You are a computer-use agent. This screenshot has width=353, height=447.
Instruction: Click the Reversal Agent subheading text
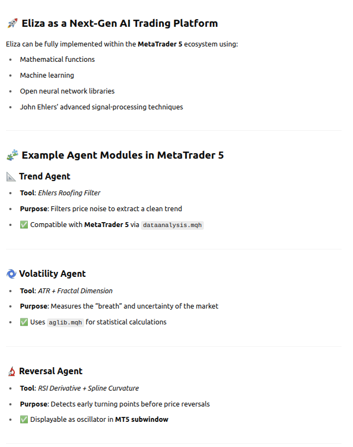point(51,371)
